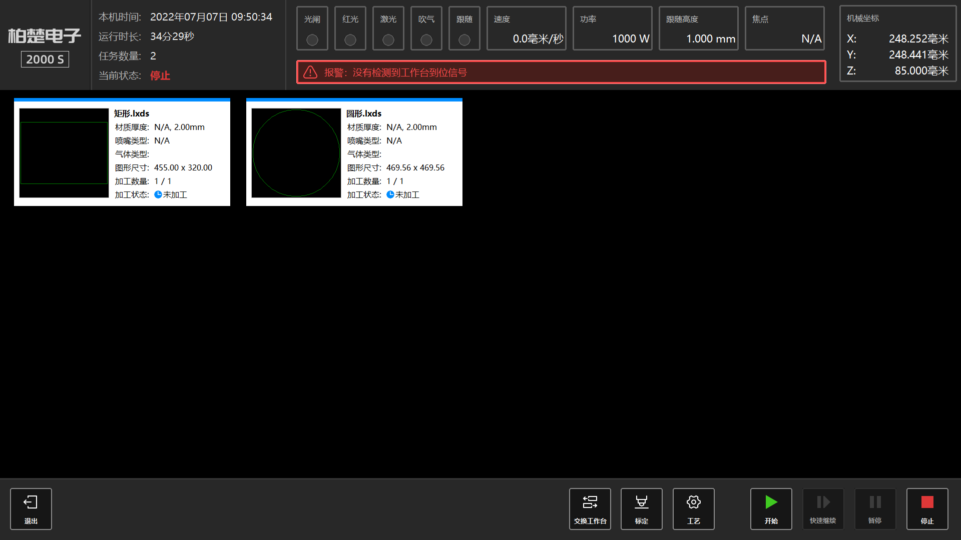
Task: Click the 功率 power 1000 W box
Action: (x=613, y=28)
